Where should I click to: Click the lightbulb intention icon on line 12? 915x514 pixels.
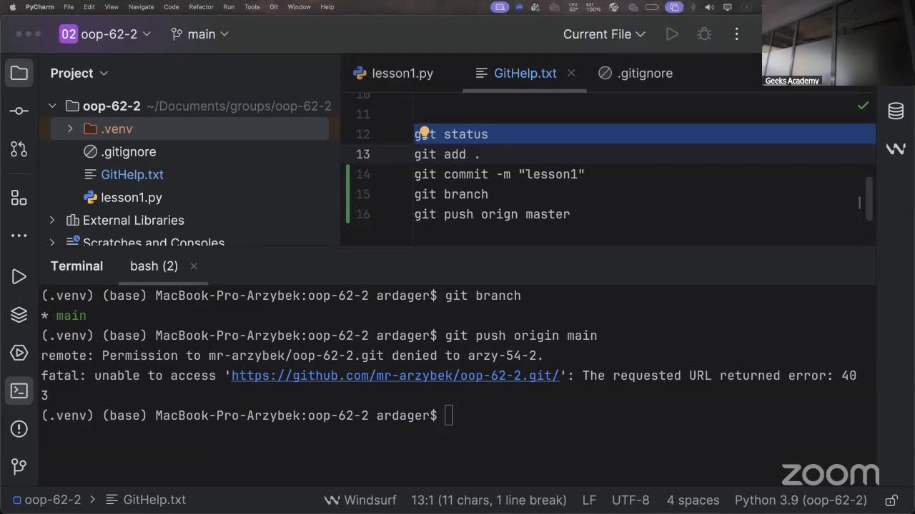[424, 133]
